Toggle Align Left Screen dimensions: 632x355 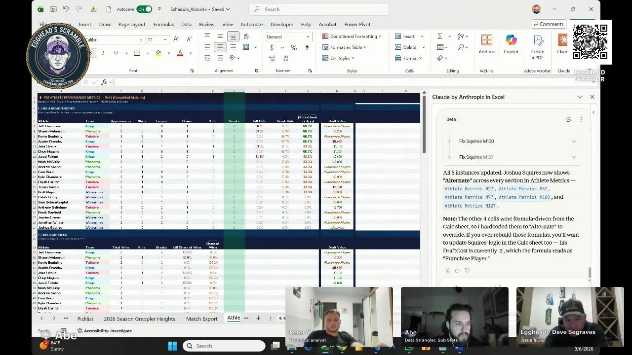click(x=207, y=47)
